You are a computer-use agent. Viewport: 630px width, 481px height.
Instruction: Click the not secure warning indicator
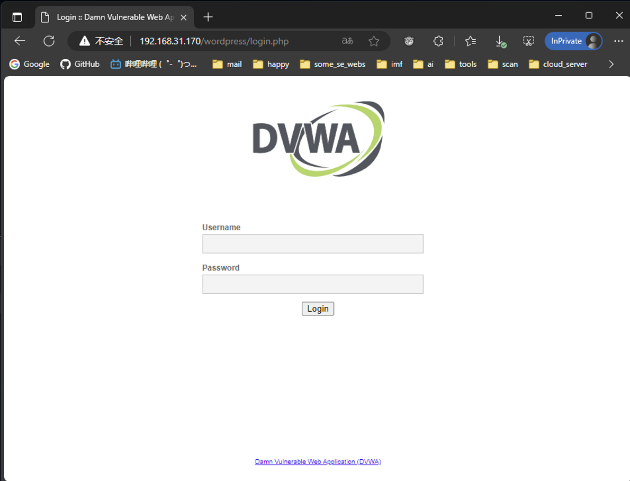point(101,41)
